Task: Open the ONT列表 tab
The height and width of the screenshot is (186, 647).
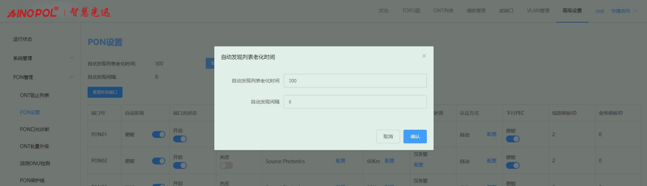Action: [x=443, y=11]
